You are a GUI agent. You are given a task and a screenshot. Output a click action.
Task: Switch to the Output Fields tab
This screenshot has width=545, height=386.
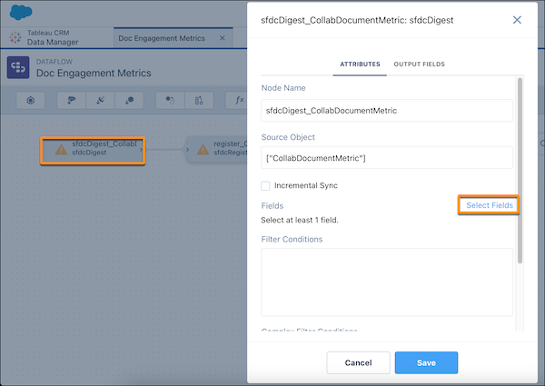pos(419,64)
